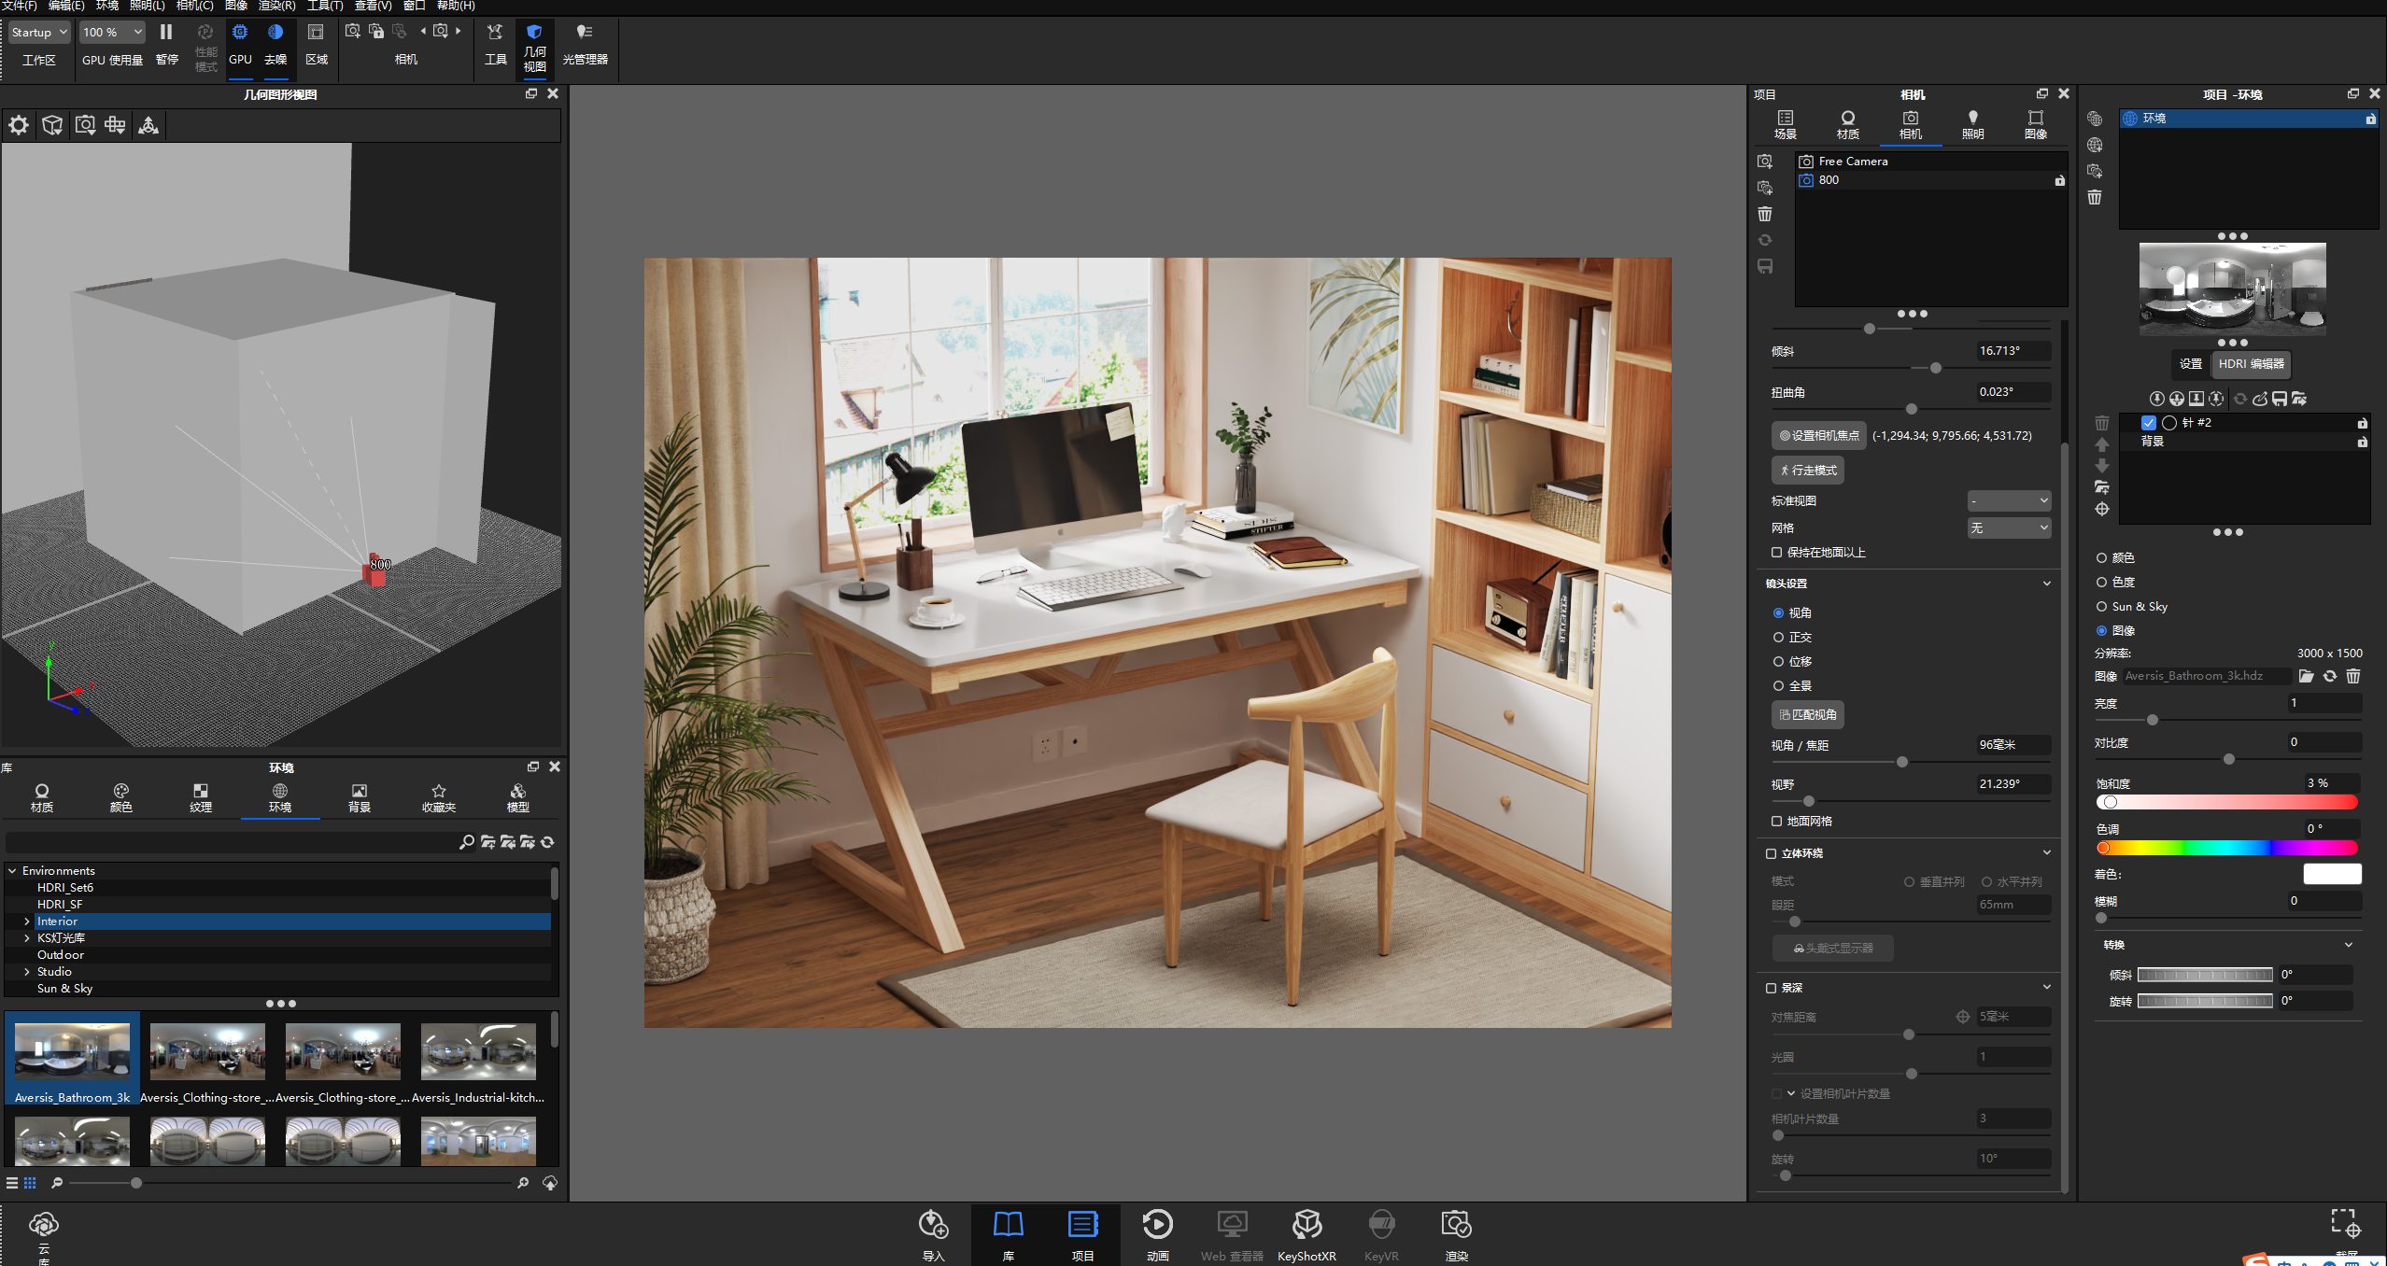Collapse Environments tree root
Image resolution: width=2387 pixels, height=1266 pixels.
pos(12,871)
